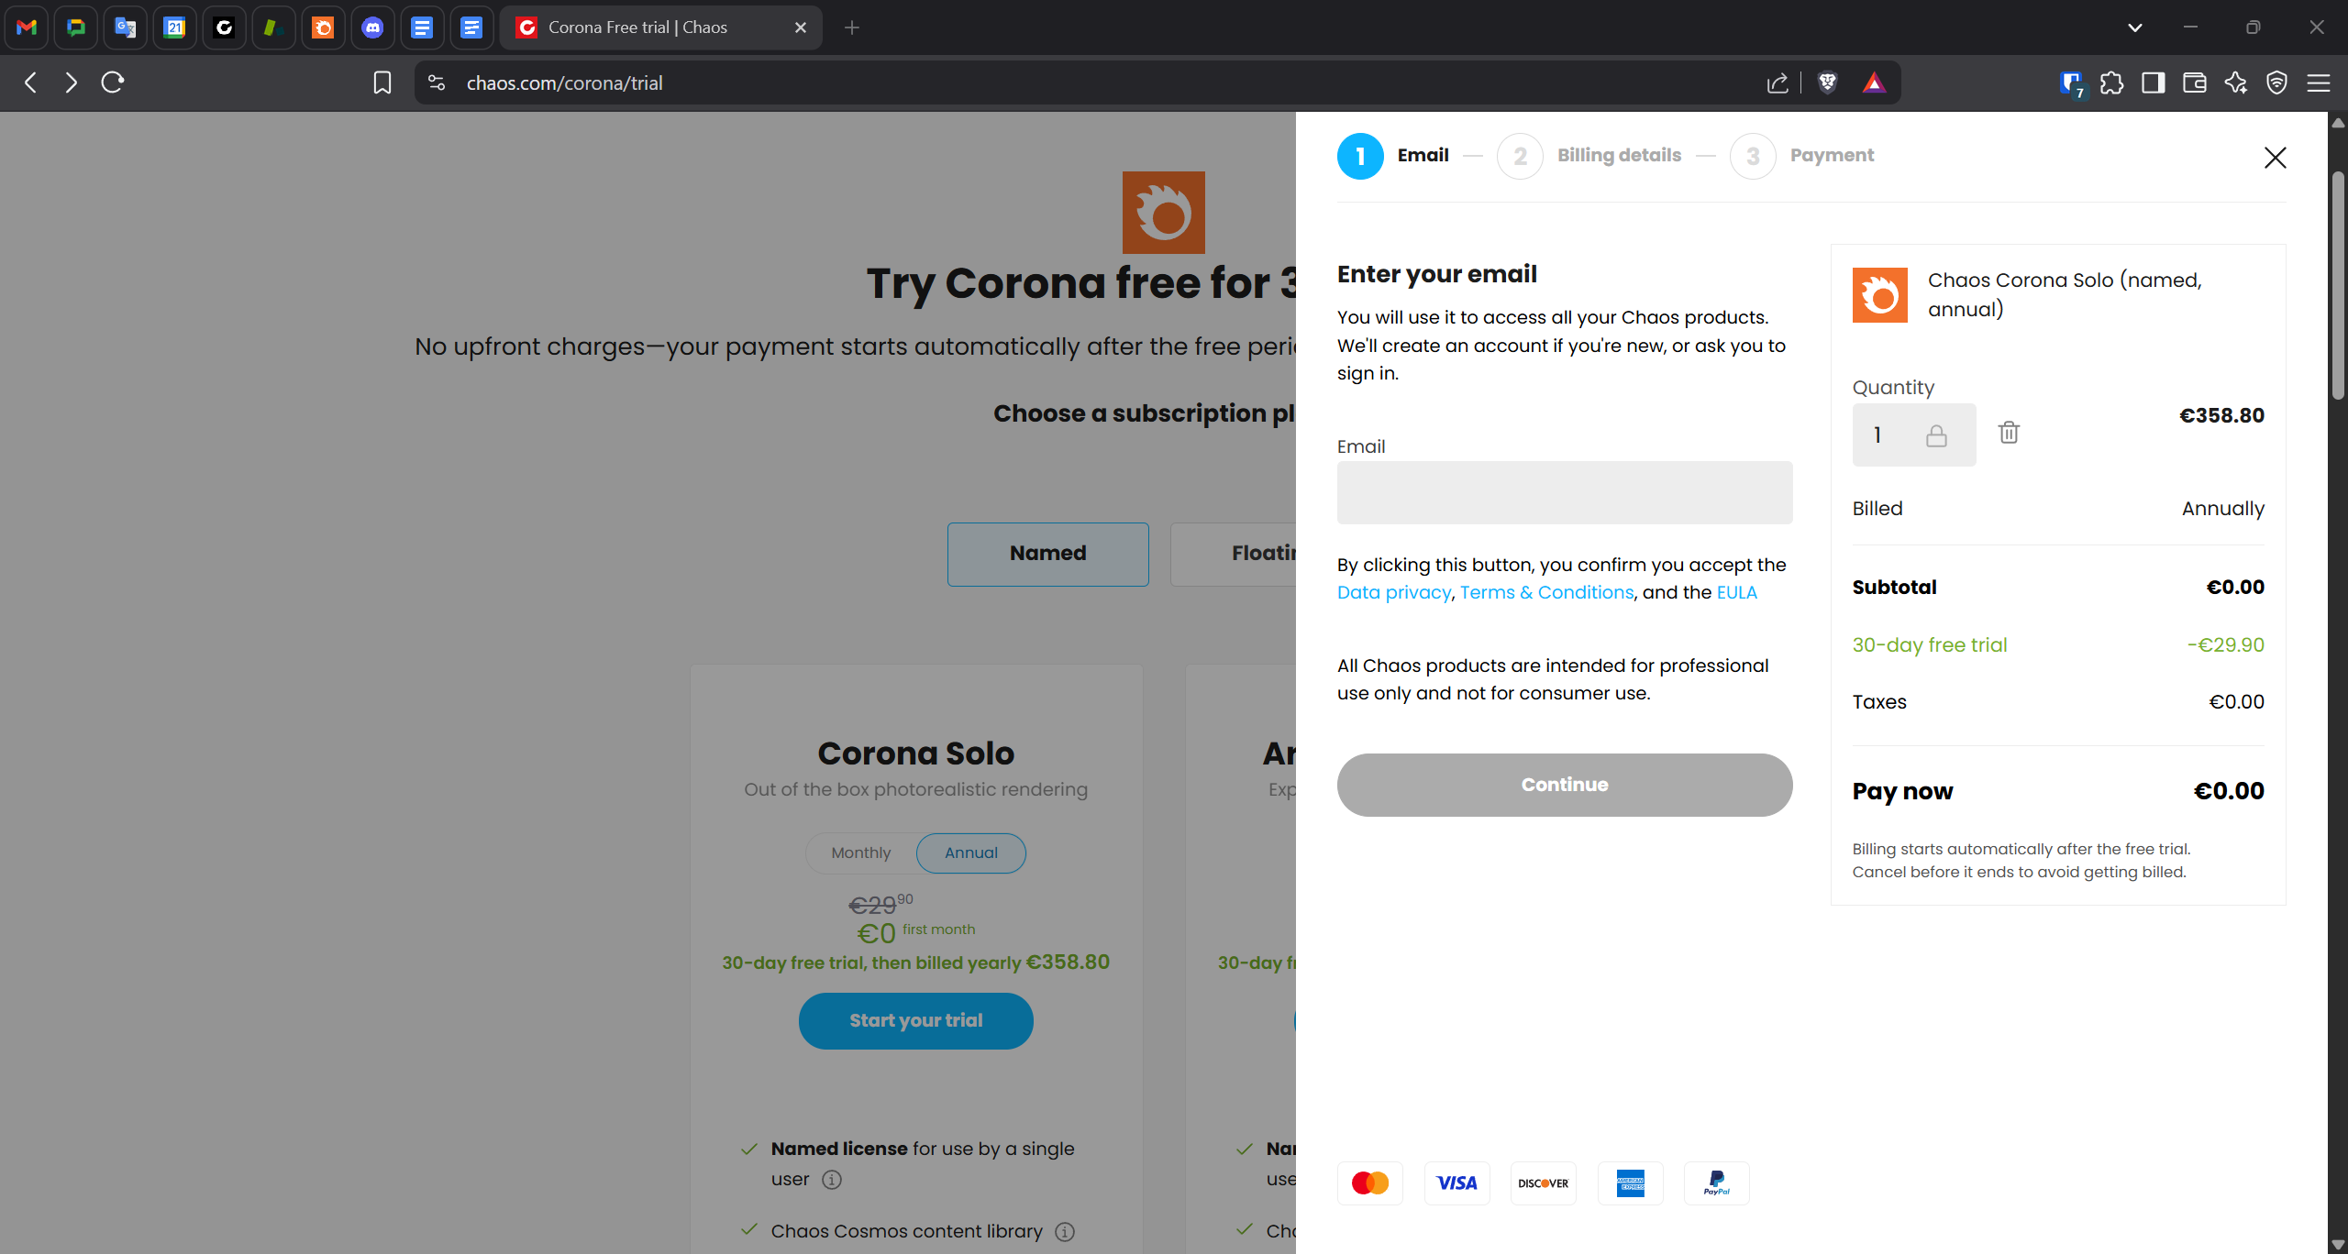Go forward in browser history
Screen dimensions: 2348x1254
pos(71,82)
